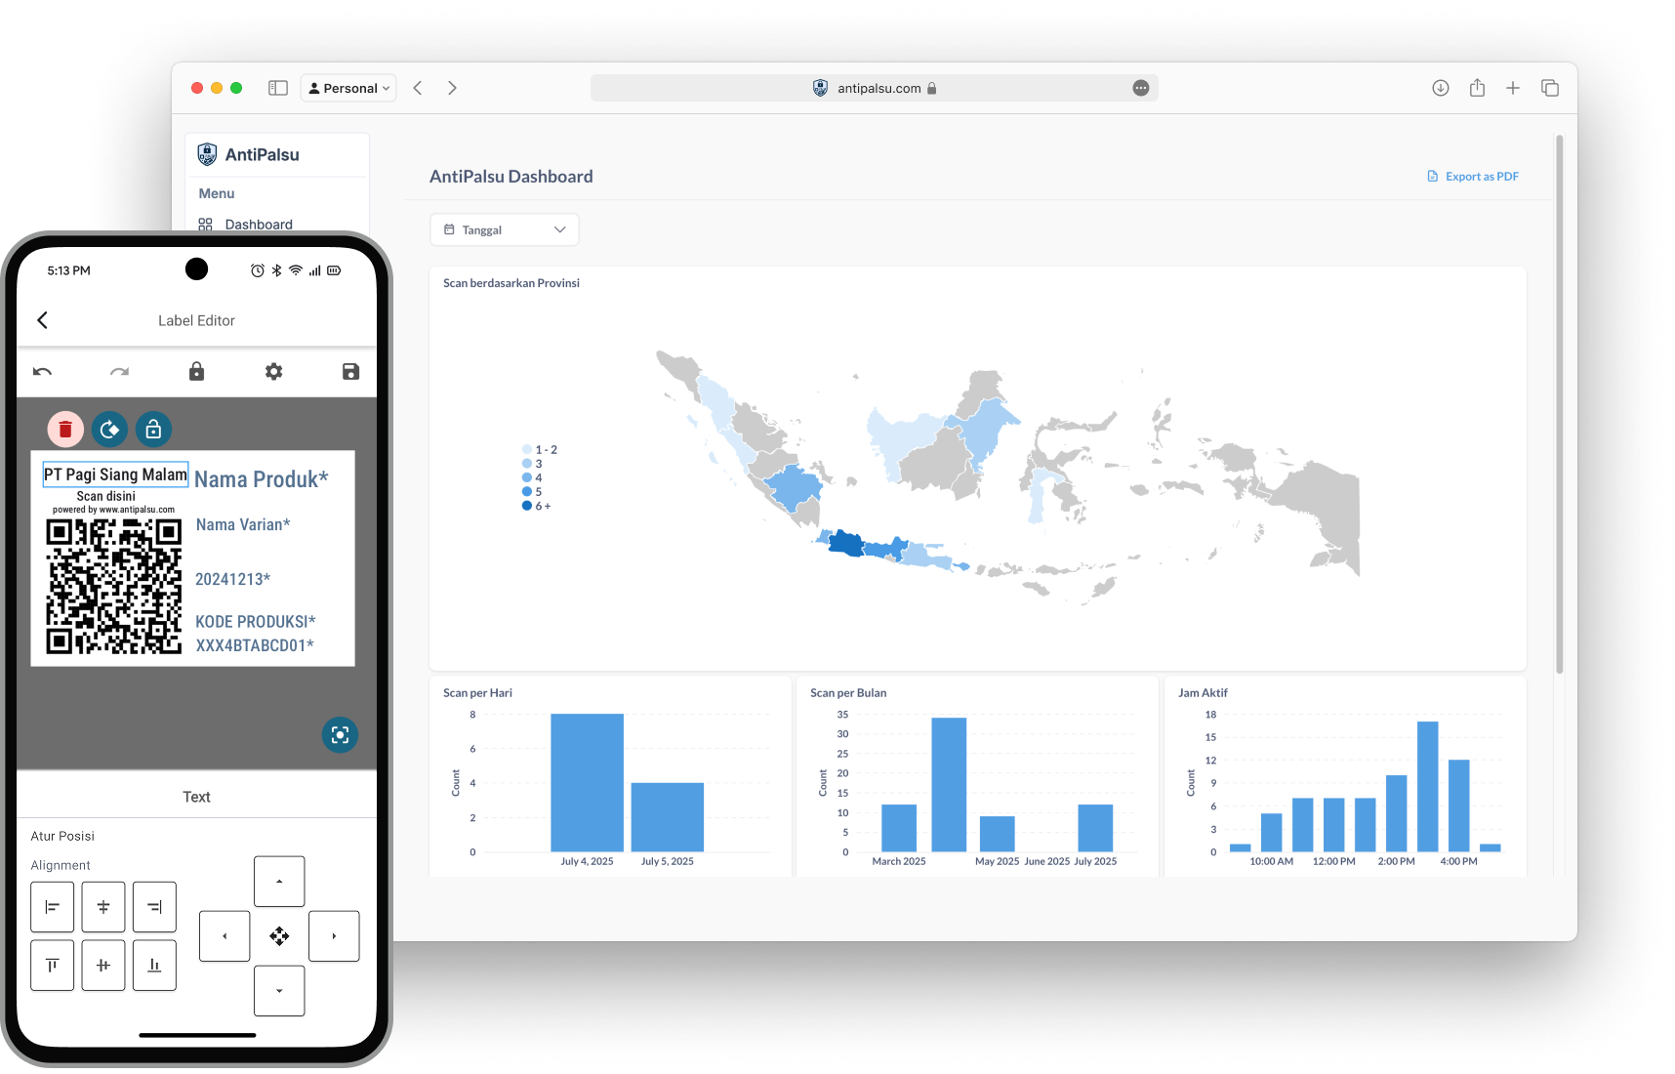Open the page options menu in address bar

pos(1140,88)
